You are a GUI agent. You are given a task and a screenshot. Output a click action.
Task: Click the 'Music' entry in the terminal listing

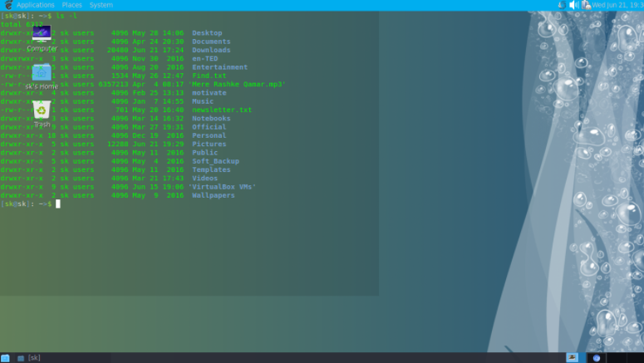tap(203, 101)
